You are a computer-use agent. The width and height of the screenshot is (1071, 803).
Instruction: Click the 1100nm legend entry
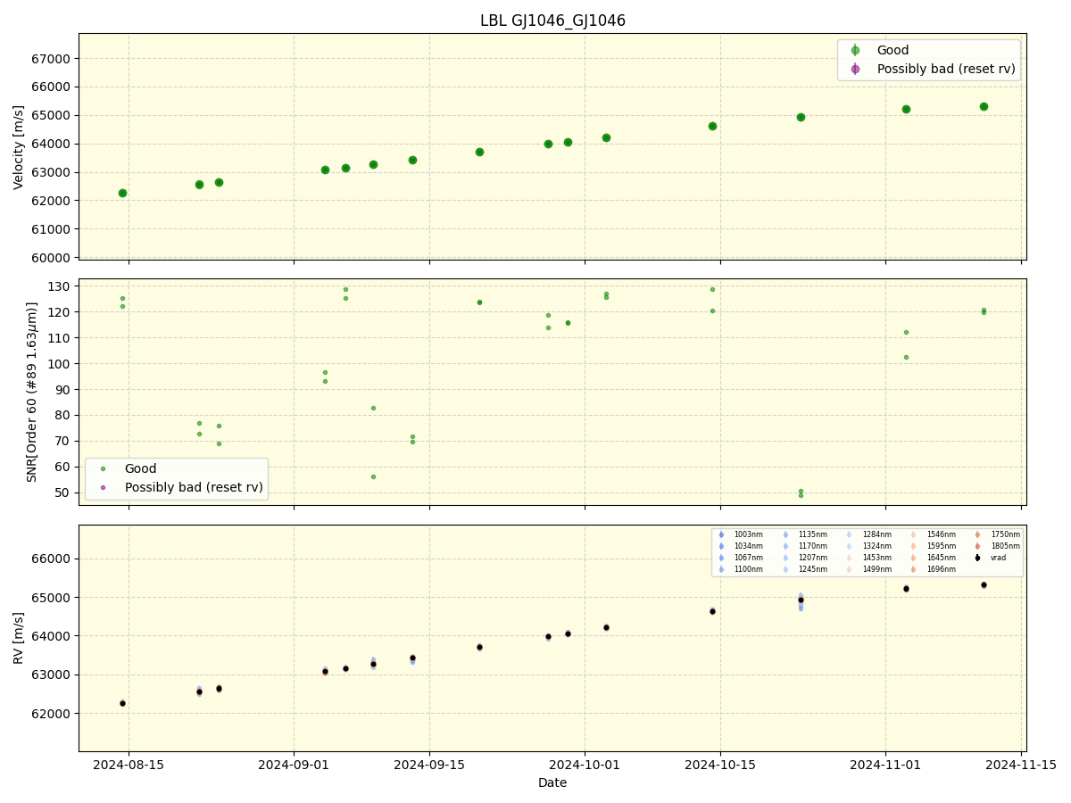[x=741, y=569]
